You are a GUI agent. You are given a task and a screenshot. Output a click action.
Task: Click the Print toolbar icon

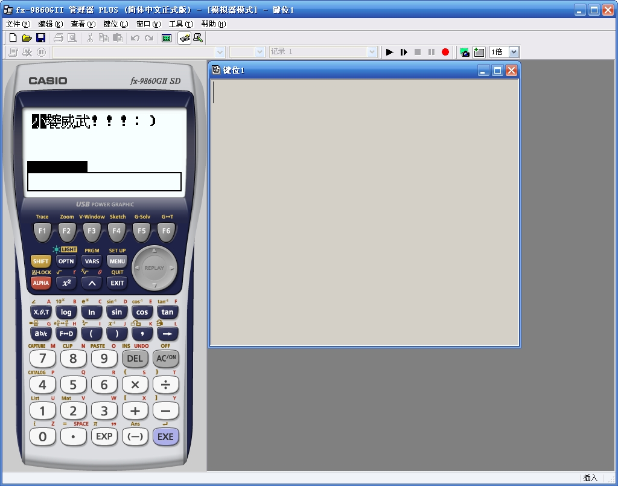click(x=59, y=38)
